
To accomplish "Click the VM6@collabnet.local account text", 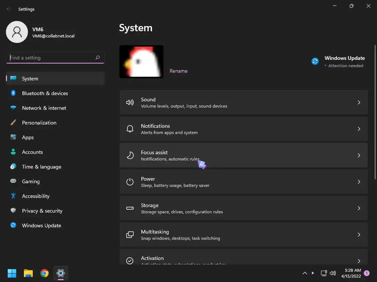I will tap(53, 36).
